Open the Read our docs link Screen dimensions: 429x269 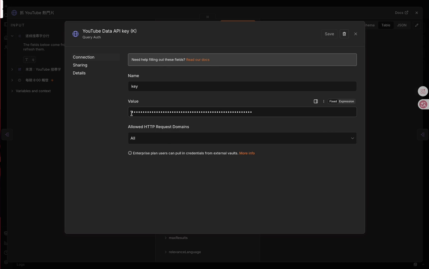coord(198,60)
